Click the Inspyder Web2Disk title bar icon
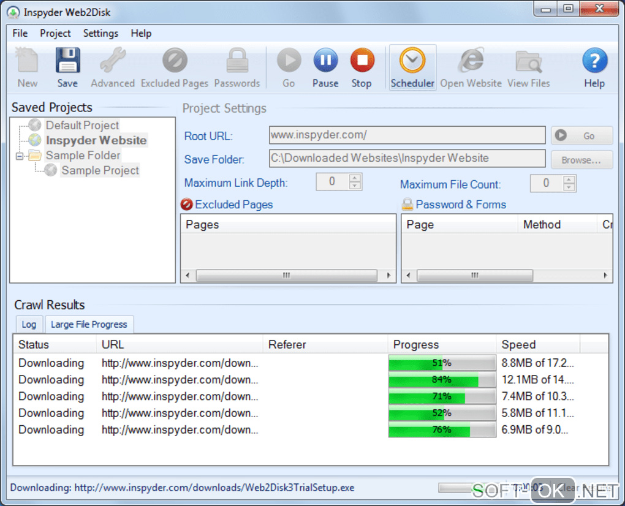This screenshot has width=625, height=506. (13, 12)
